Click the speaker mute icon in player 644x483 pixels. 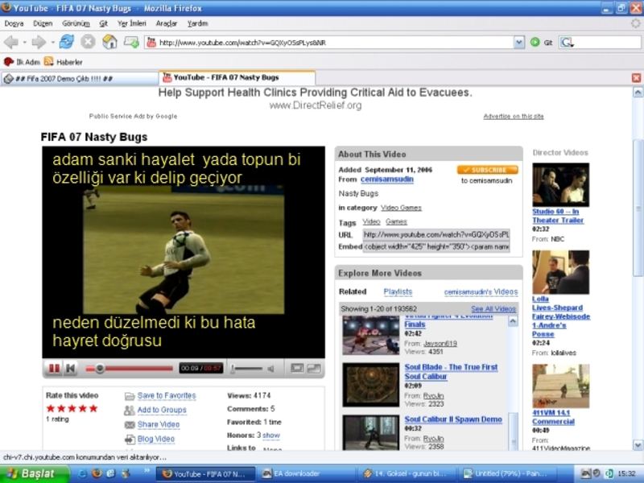click(x=270, y=369)
